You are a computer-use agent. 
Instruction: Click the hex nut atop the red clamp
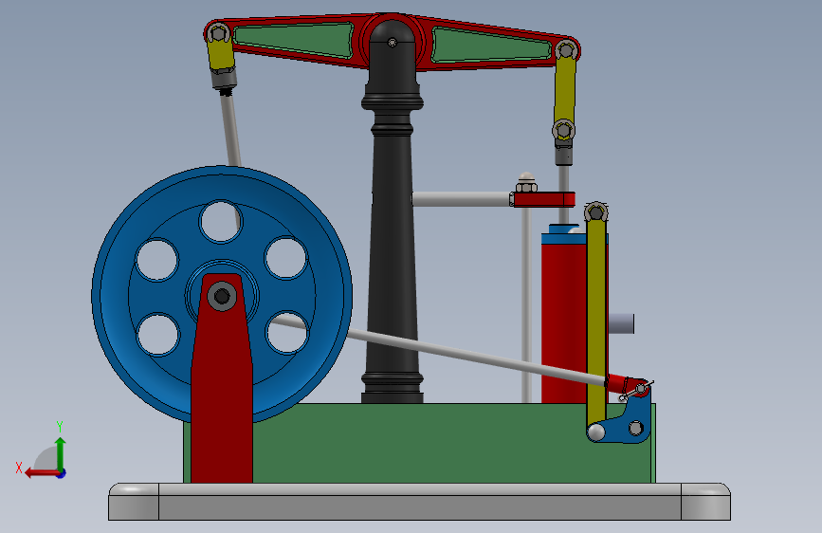click(526, 186)
